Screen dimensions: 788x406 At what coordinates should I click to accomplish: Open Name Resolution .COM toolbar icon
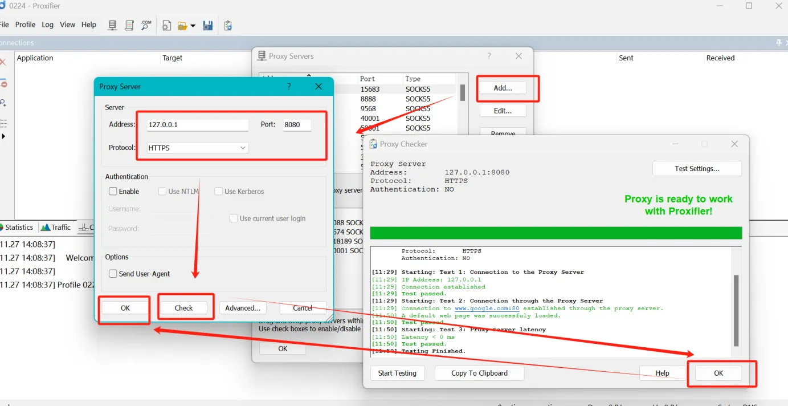pos(146,25)
